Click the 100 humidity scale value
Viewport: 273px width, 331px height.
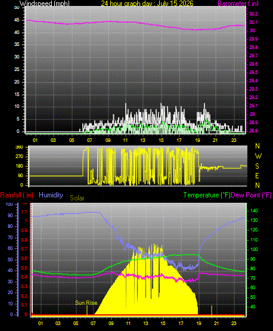pyautogui.click(x=10, y=204)
